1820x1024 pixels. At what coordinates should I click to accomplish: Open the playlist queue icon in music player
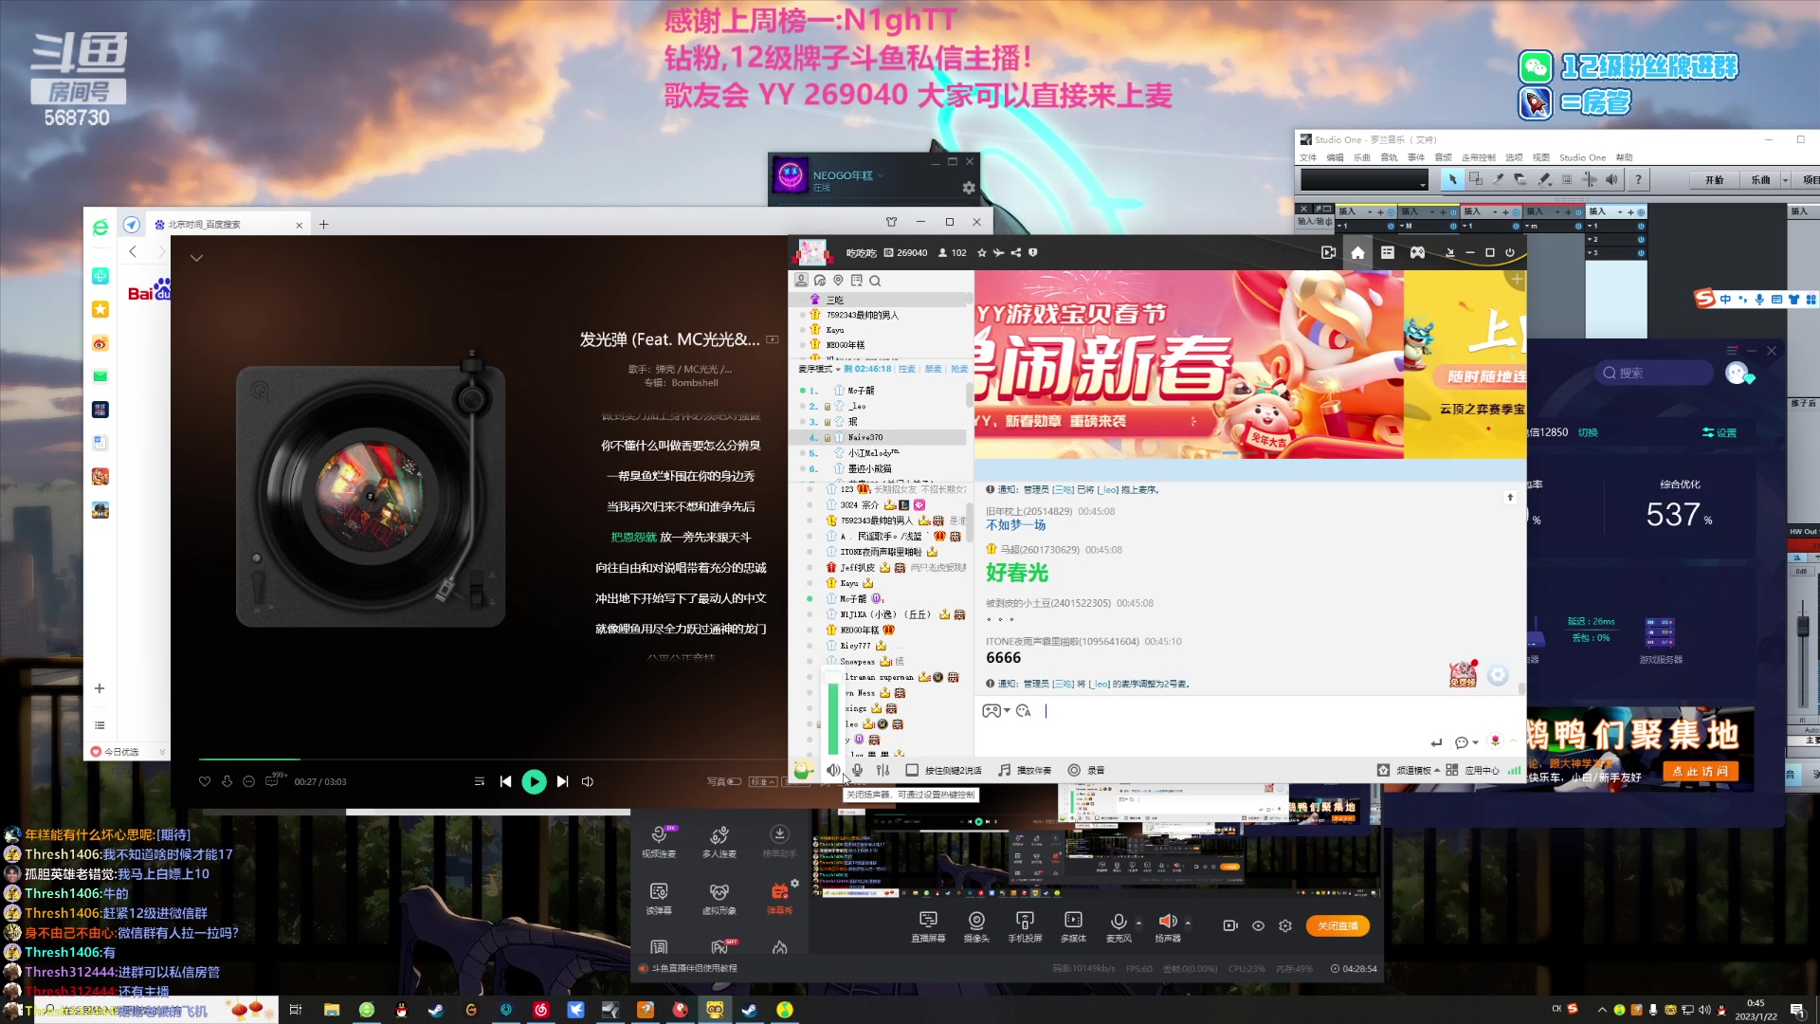[479, 781]
